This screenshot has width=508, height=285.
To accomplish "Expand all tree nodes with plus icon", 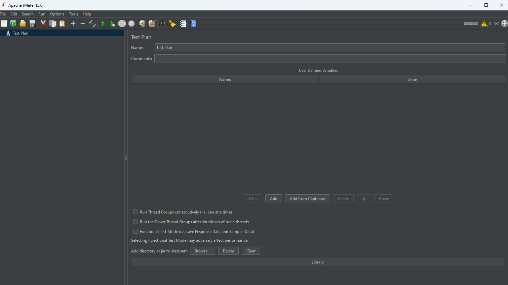I will pos(73,23).
